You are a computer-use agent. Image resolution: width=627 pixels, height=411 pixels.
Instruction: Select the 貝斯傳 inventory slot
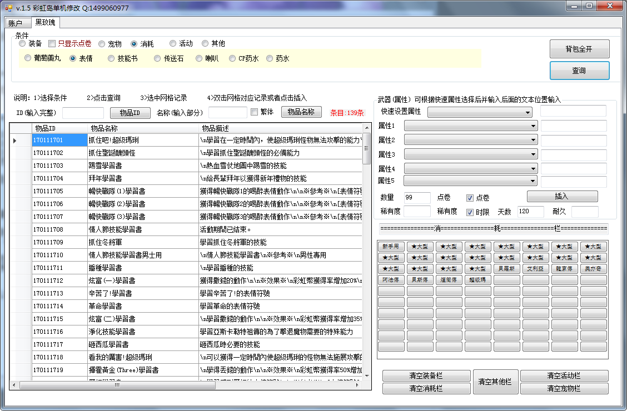coord(420,280)
